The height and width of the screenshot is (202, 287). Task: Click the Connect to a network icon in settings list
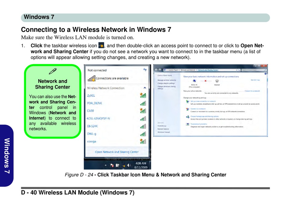[187, 109]
